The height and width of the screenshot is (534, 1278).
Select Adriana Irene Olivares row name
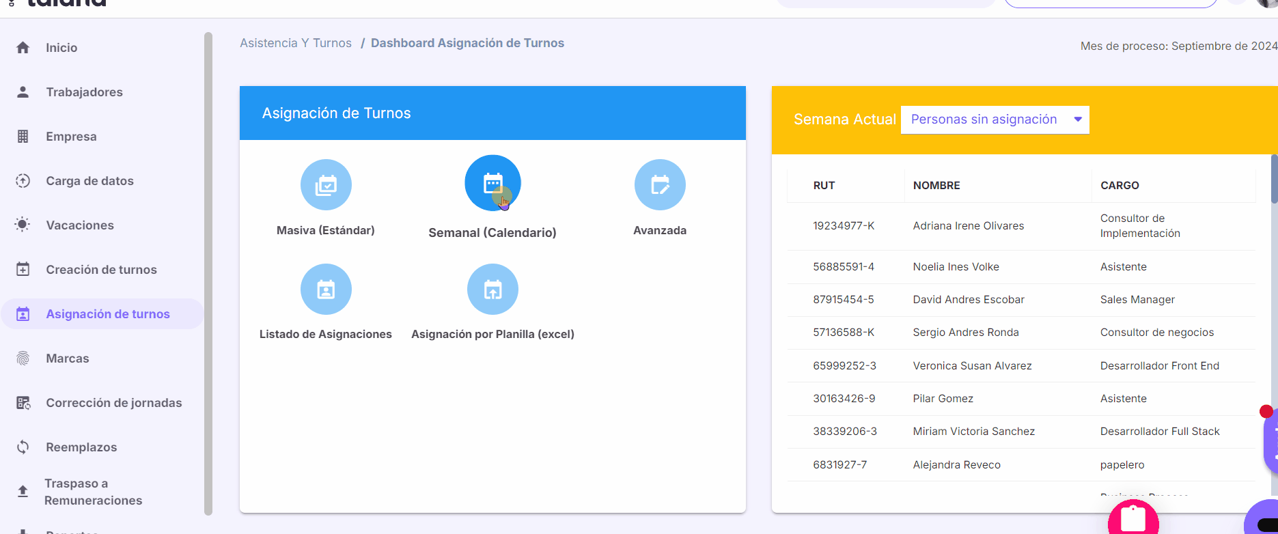click(x=969, y=226)
